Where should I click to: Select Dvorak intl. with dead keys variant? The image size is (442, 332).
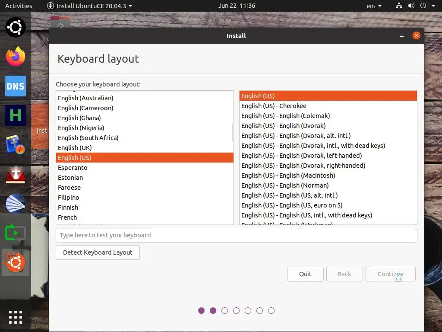pyautogui.click(x=328, y=146)
